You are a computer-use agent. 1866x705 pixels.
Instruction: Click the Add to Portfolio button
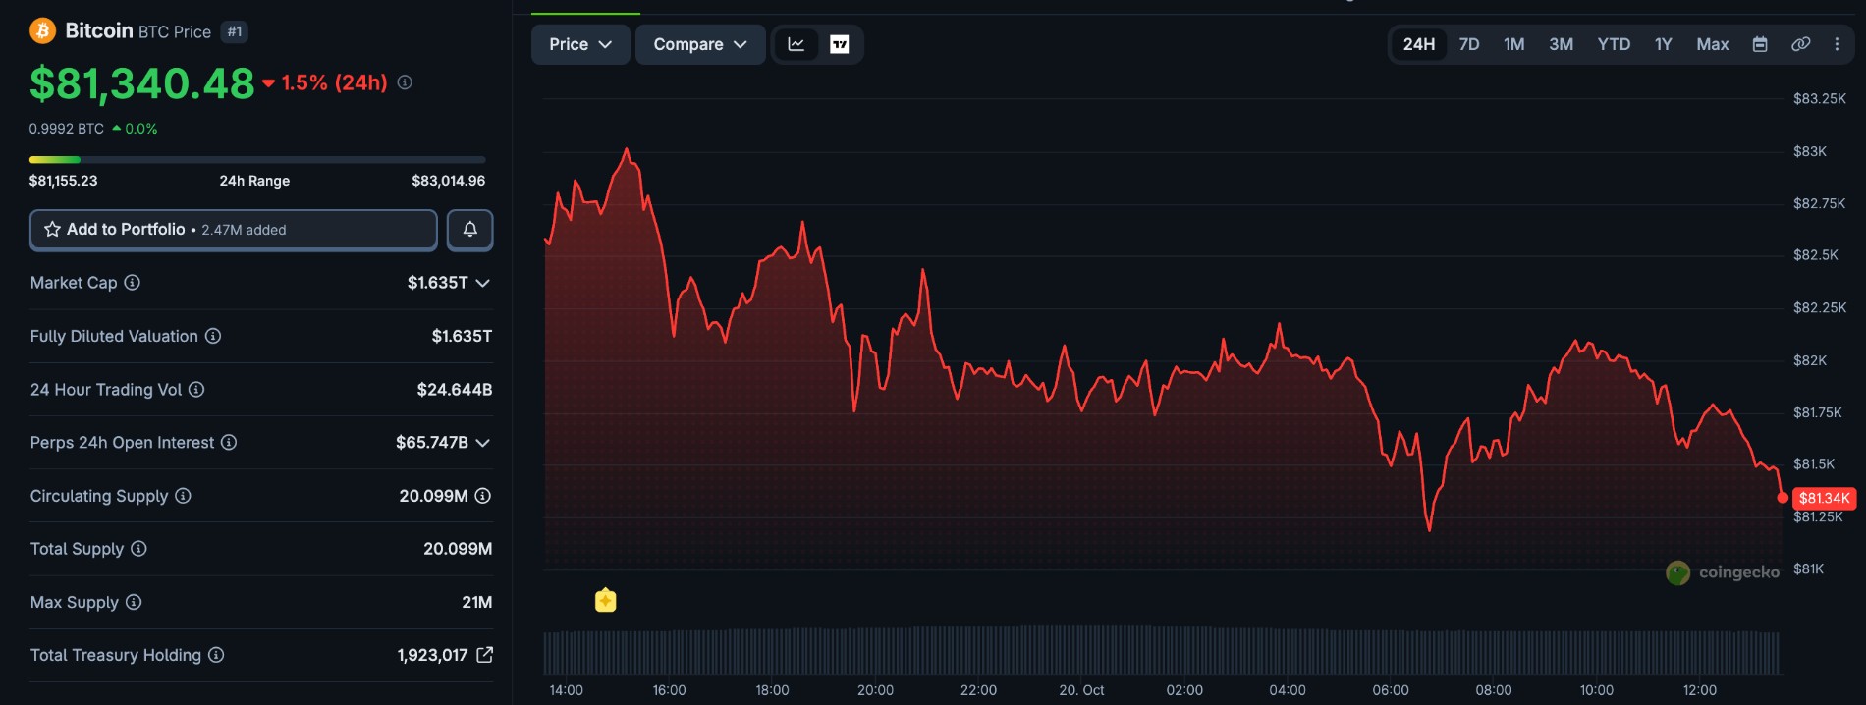(234, 230)
